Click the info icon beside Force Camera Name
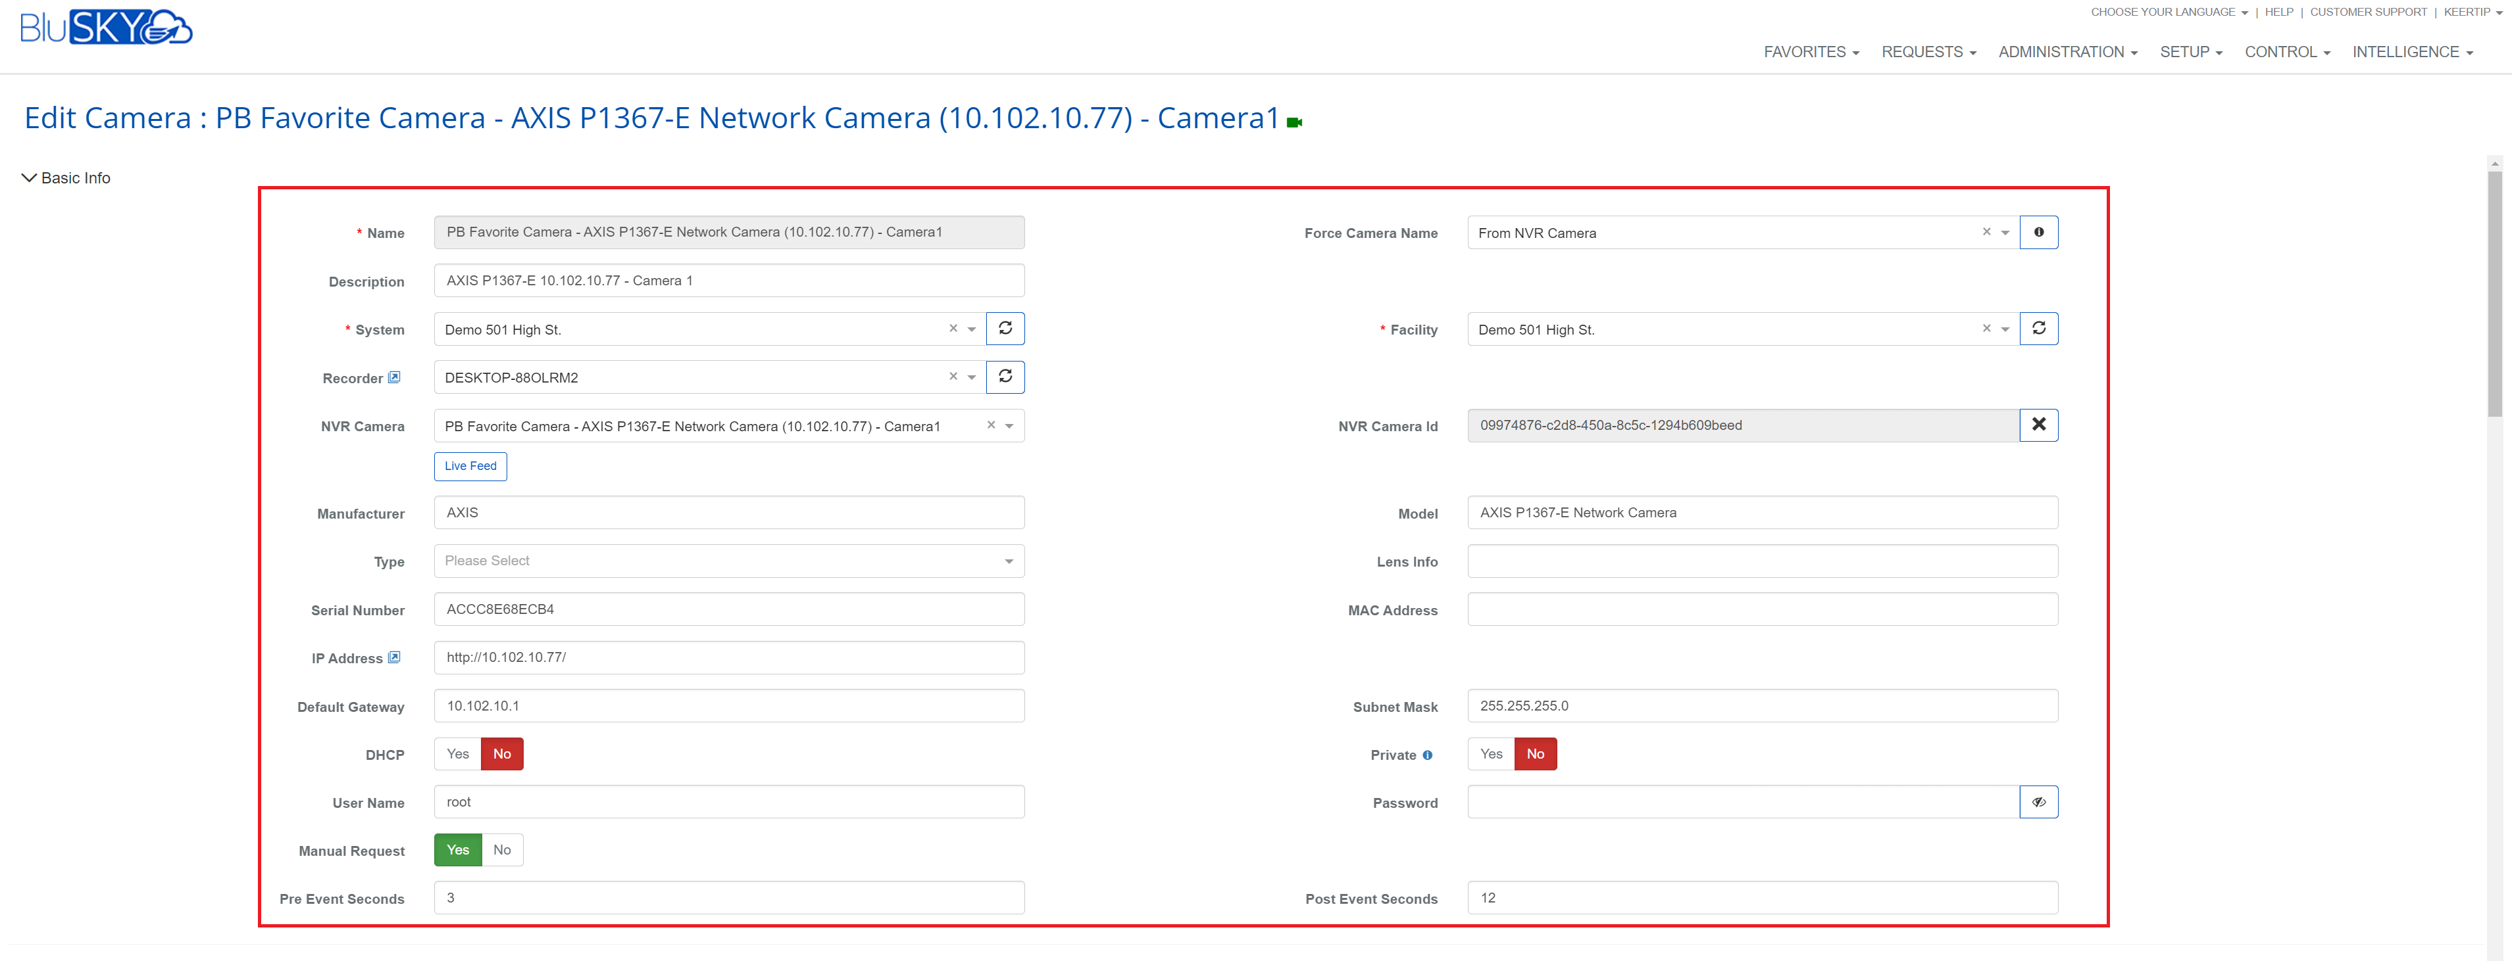The image size is (2512, 961). (2038, 232)
